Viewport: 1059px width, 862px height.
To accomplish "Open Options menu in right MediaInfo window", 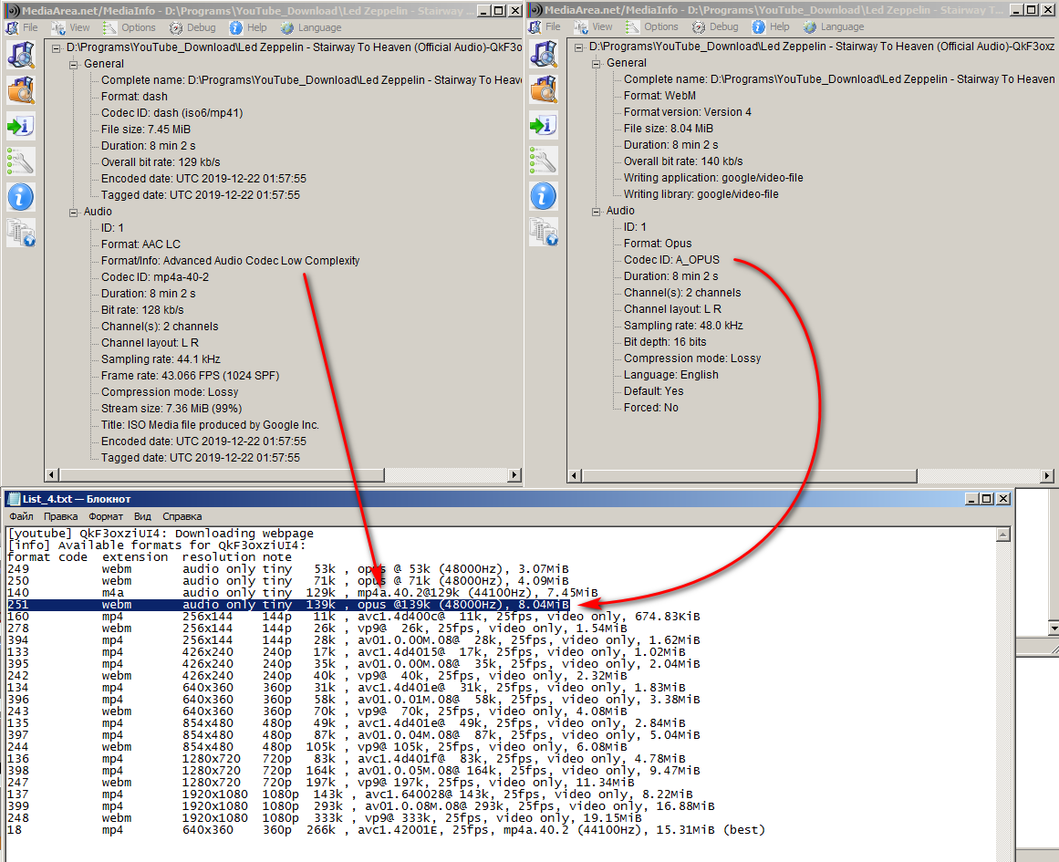I will pyautogui.click(x=652, y=27).
